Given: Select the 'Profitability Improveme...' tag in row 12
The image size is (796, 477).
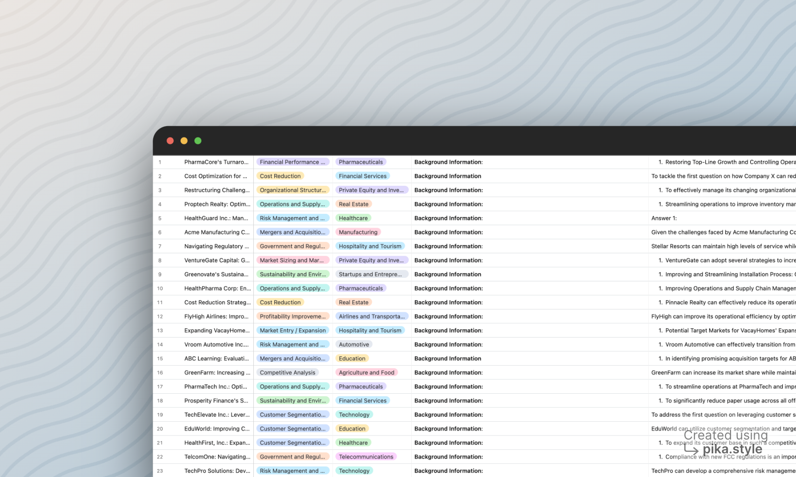Looking at the screenshot, I should [x=293, y=316].
